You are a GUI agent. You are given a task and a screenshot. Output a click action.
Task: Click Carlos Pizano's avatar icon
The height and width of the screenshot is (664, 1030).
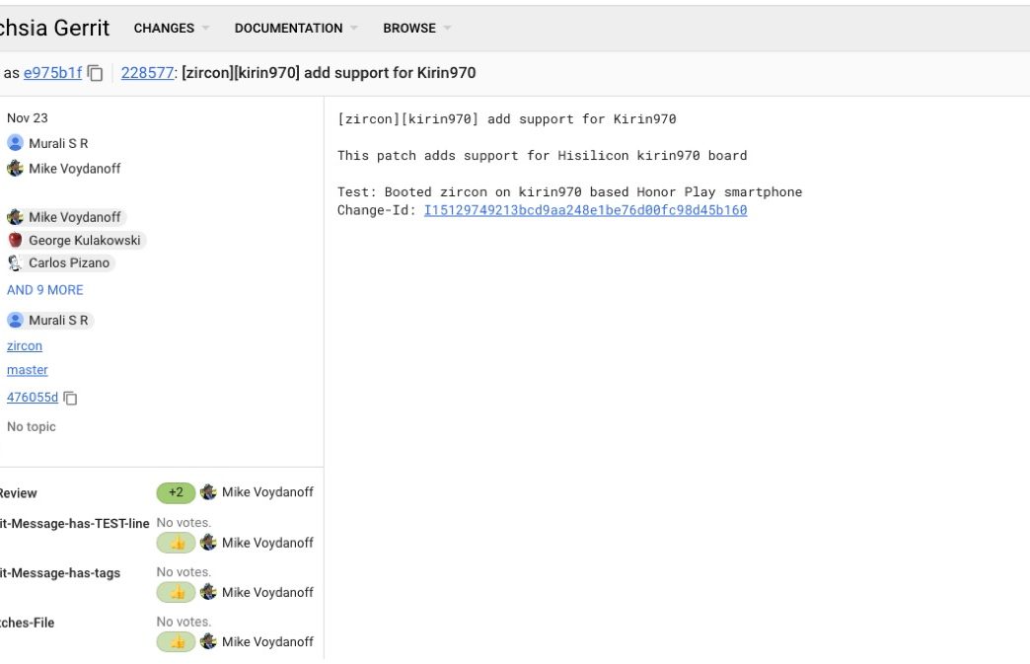pyautogui.click(x=15, y=263)
